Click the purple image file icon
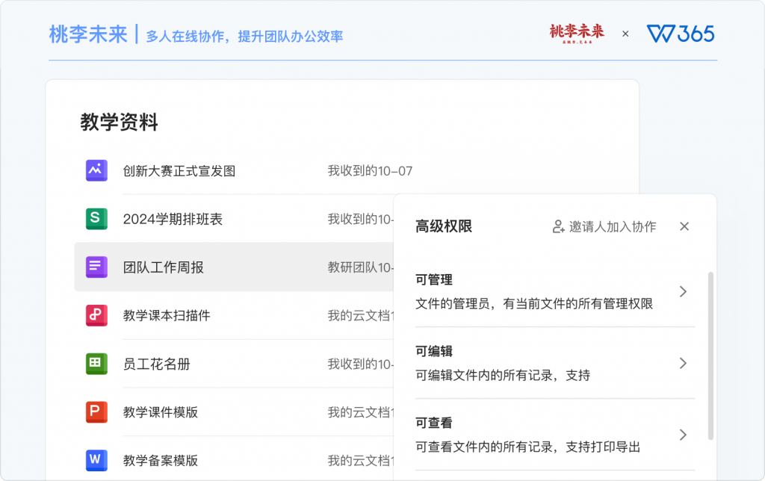The height and width of the screenshot is (481, 765). point(96,171)
